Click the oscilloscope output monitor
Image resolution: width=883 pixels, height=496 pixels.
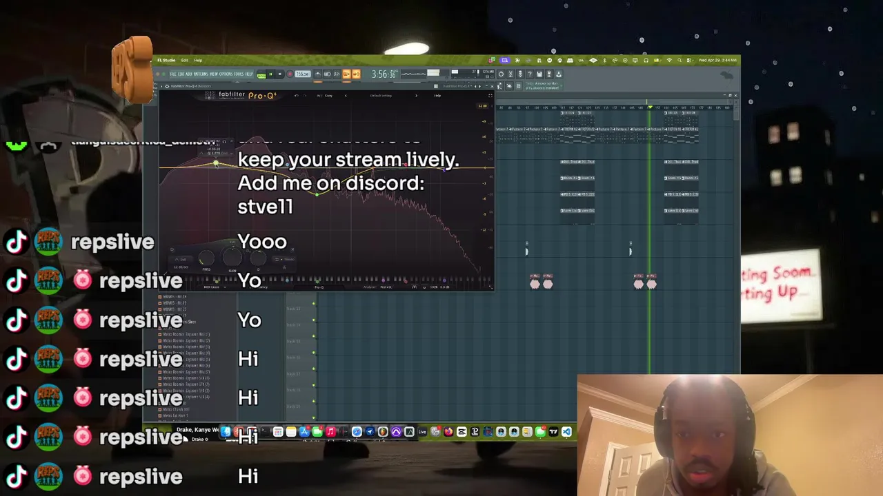[414, 74]
